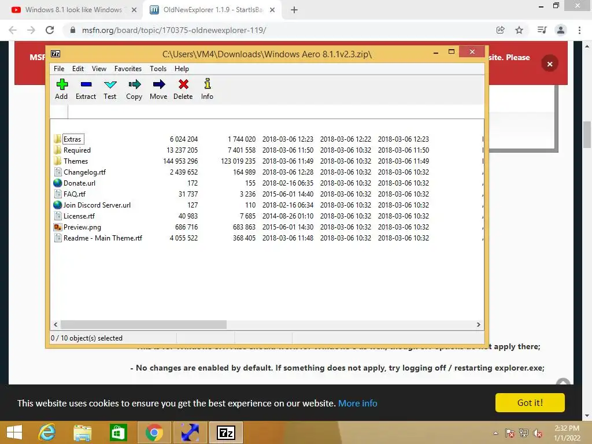Open the Info toolbar icon

tap(207, 90)
